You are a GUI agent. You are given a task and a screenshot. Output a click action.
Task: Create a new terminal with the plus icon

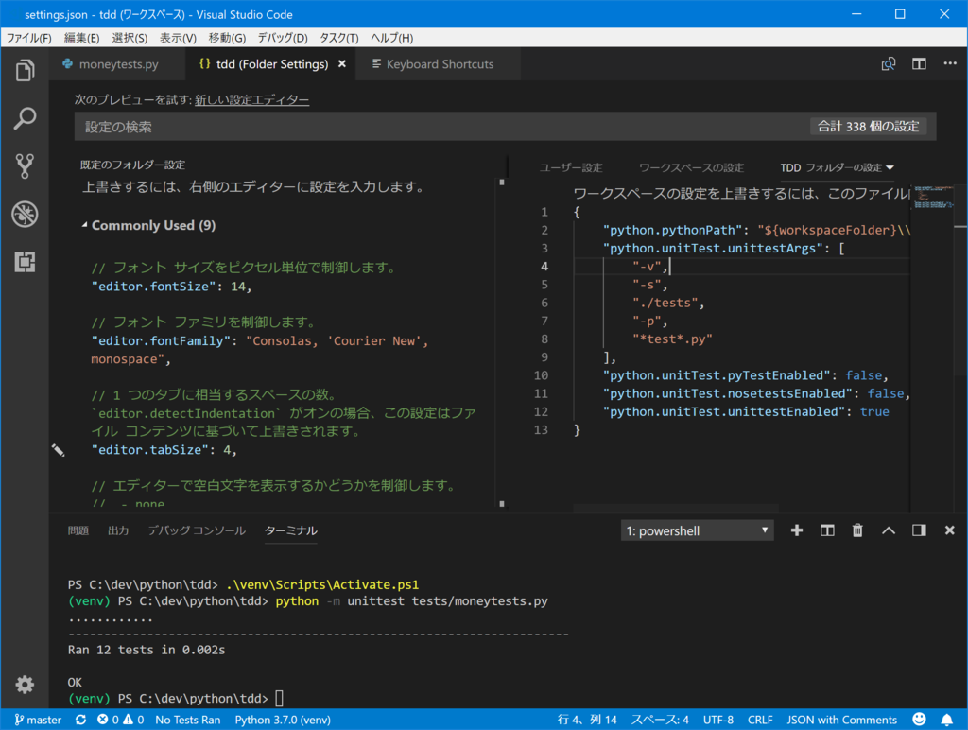point(797,530)
